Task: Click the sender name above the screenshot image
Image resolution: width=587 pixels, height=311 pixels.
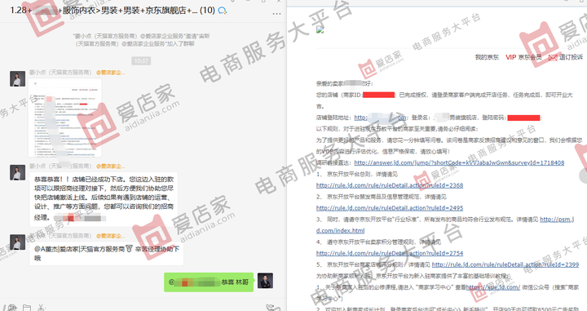Action: point(60,73)
